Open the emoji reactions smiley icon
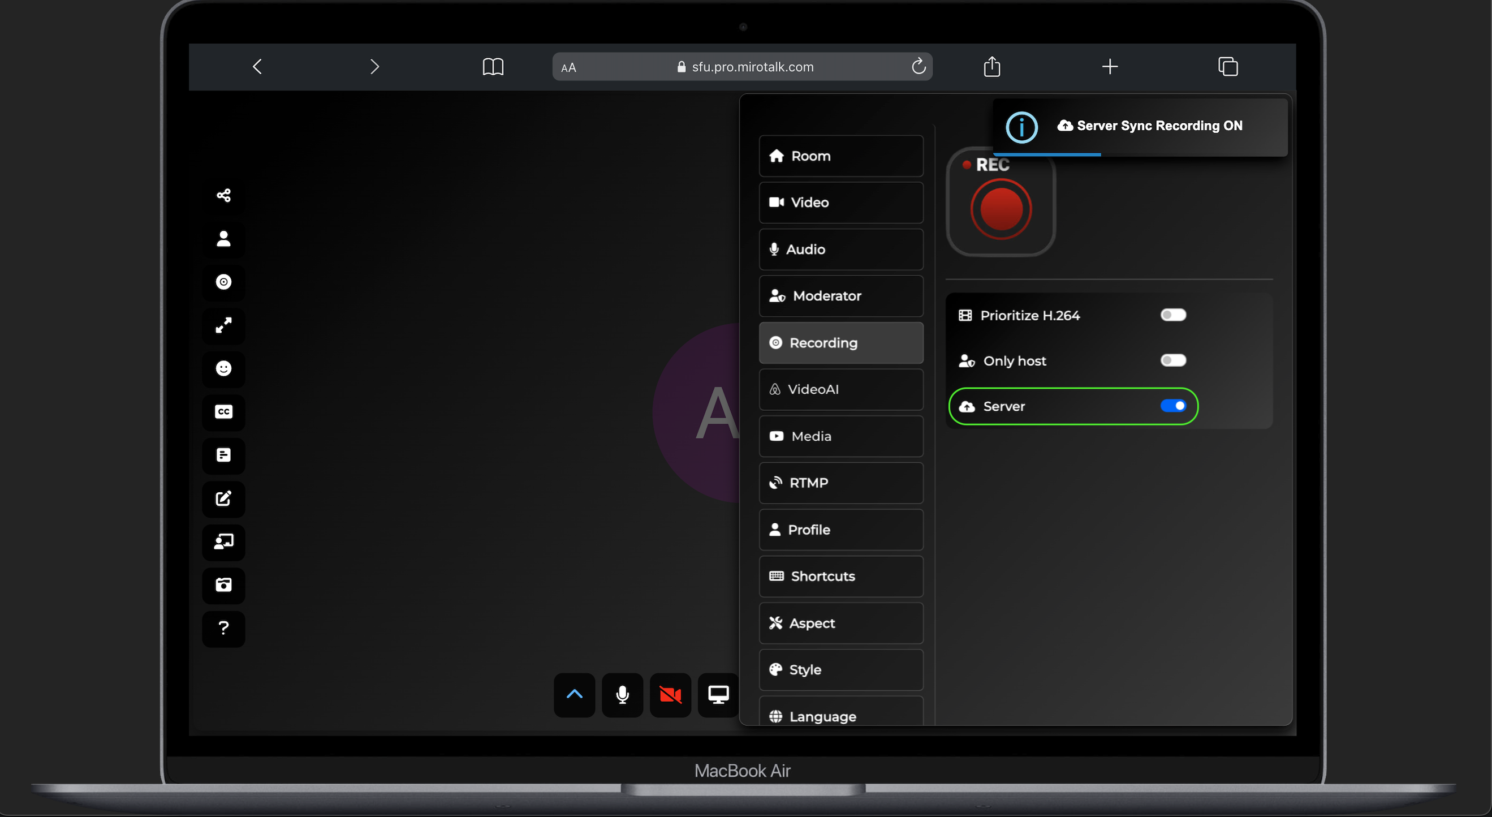 pyautogui.click(x=223, y=368)
